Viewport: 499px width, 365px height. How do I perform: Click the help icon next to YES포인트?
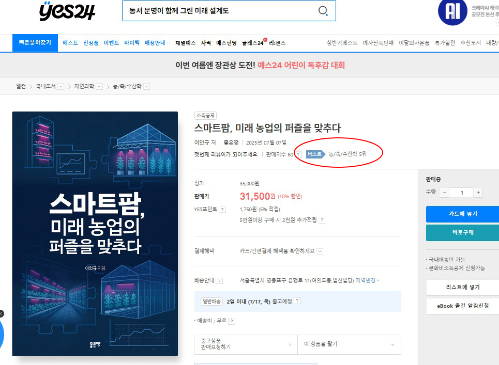(x=223, y=209)
